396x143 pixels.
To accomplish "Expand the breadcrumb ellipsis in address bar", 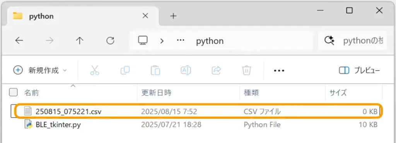I will coord(180,40).
